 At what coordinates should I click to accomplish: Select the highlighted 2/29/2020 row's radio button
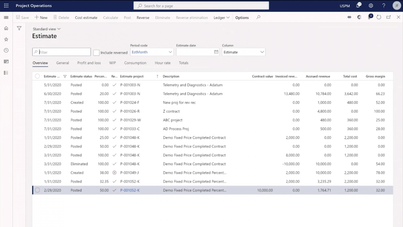(37, 190)
